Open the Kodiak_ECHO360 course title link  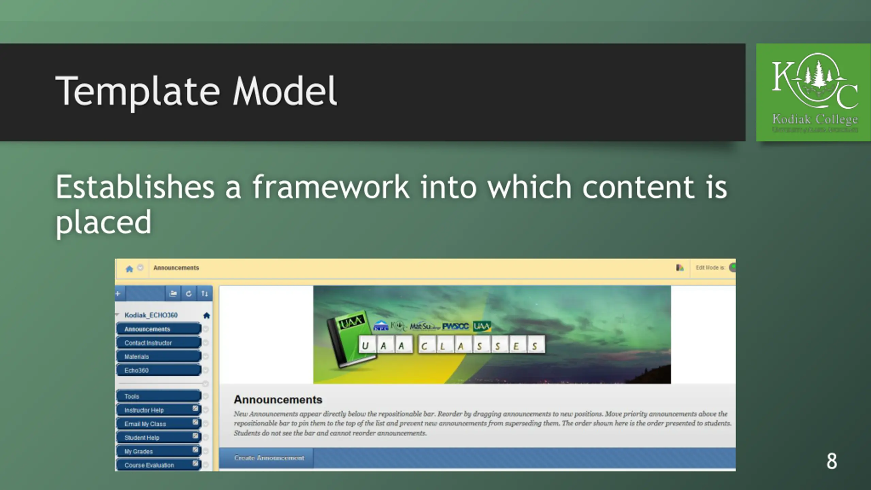pyautogui.click(x=151, y=315)
